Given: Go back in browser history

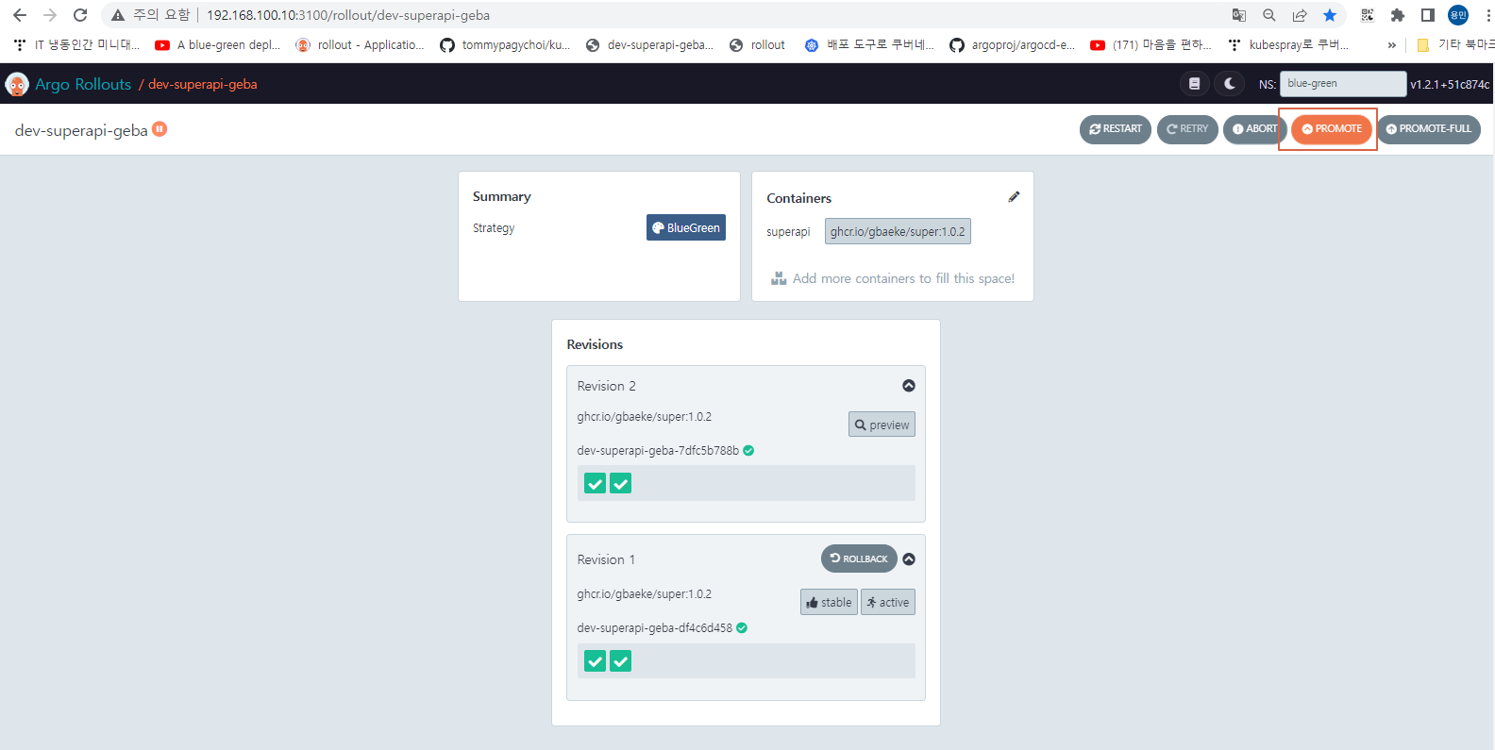Looking at the screenshot, I should click(x=20, y=15).
